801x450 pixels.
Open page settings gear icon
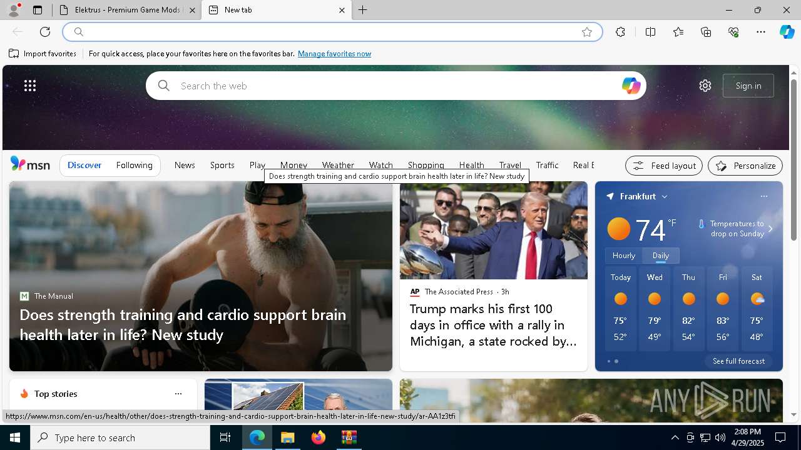coord(705,86)
